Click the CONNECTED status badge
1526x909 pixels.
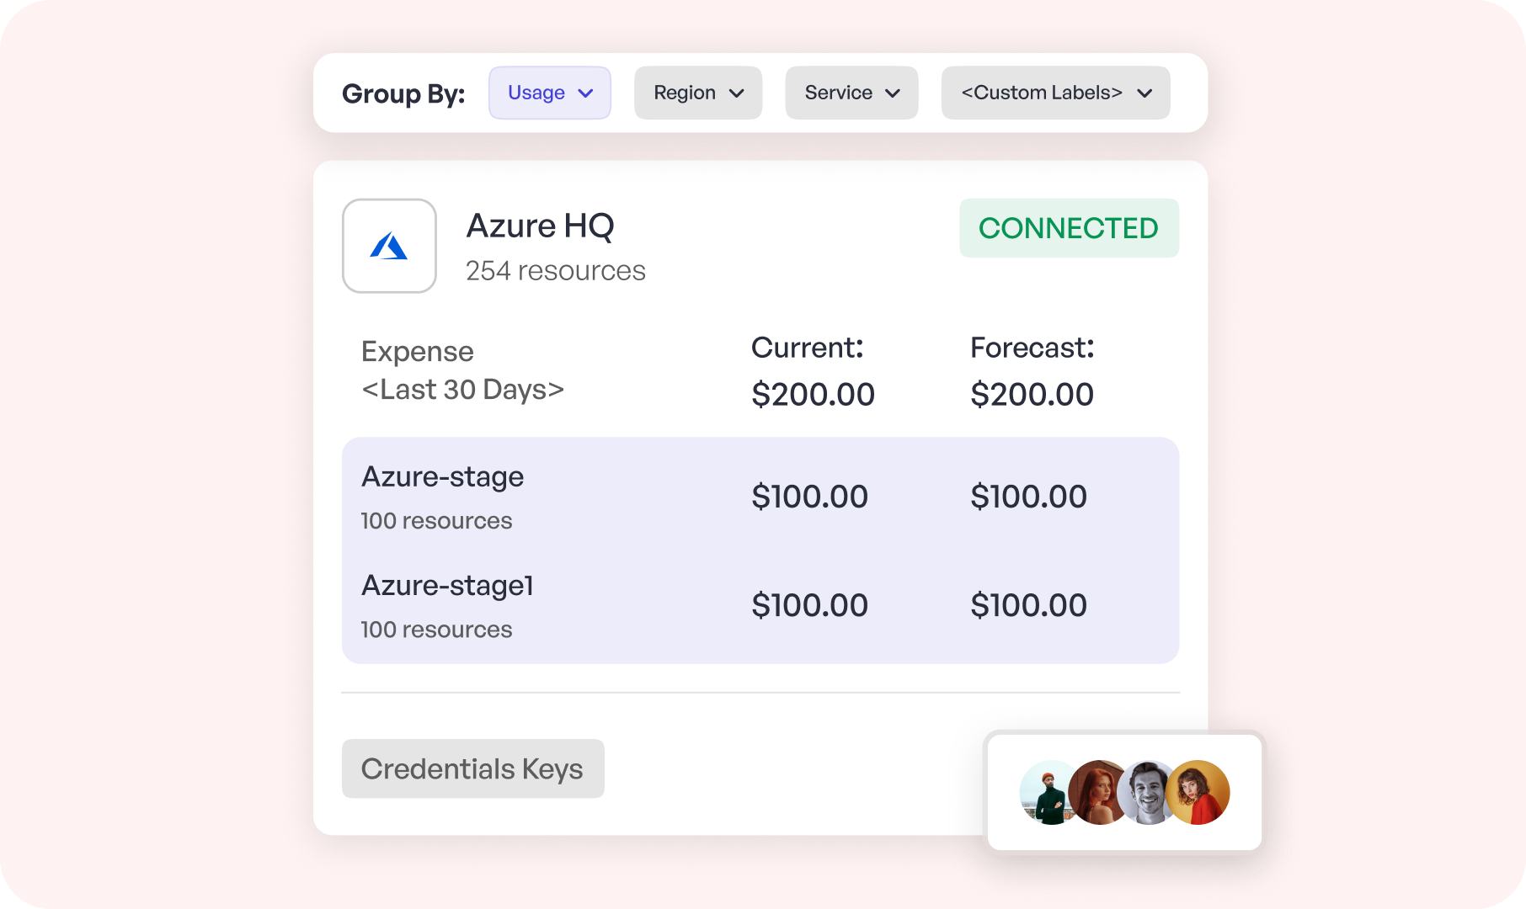click(x=1068, y=228)
